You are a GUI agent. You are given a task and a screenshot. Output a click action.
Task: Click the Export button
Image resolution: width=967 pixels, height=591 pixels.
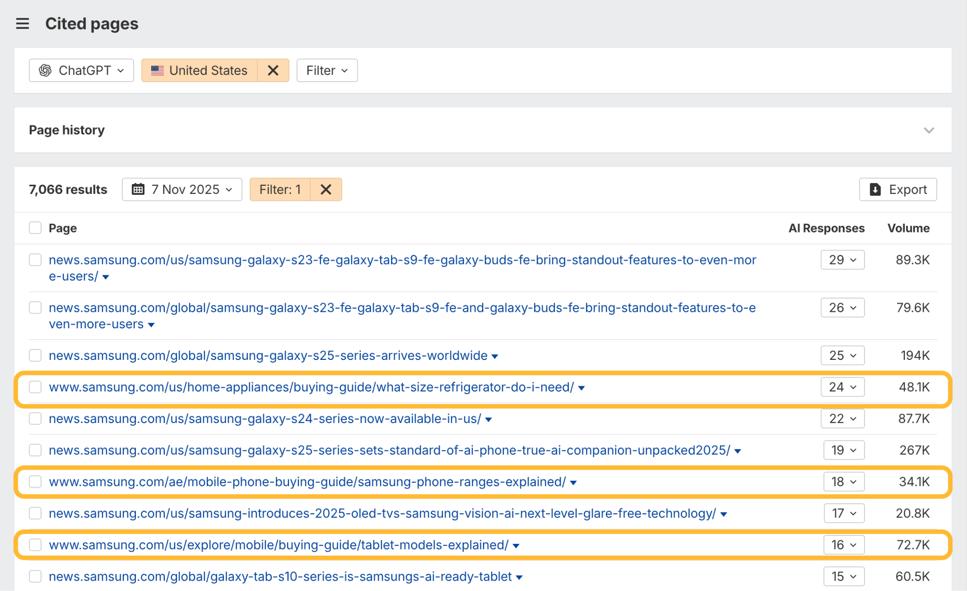pyautogui.click(x=898, y=189)
